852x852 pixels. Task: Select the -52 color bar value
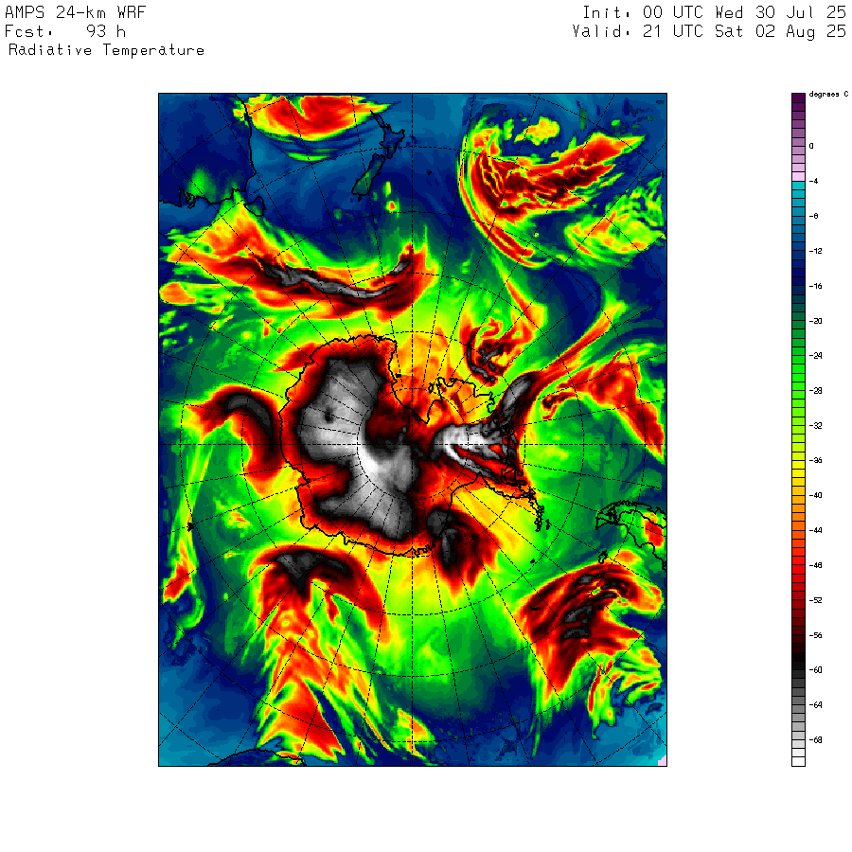pos(816,600)
